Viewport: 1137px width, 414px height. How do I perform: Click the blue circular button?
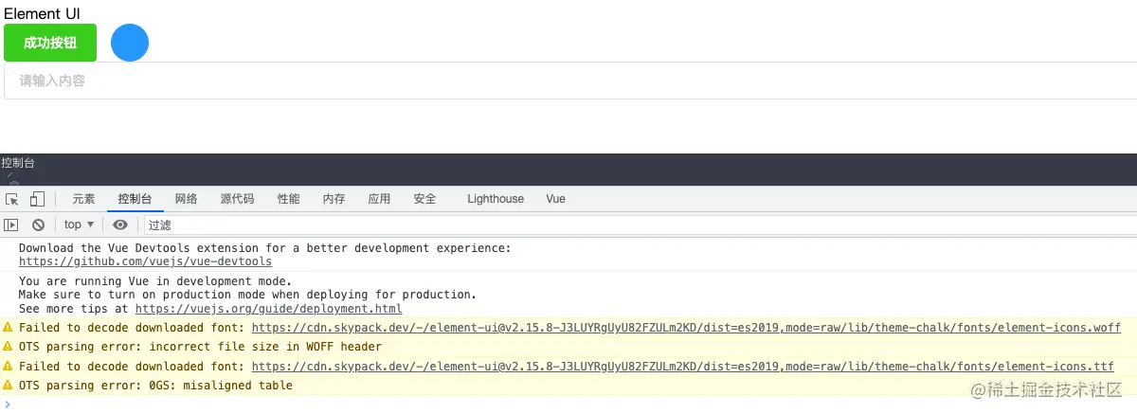point(130,43)
